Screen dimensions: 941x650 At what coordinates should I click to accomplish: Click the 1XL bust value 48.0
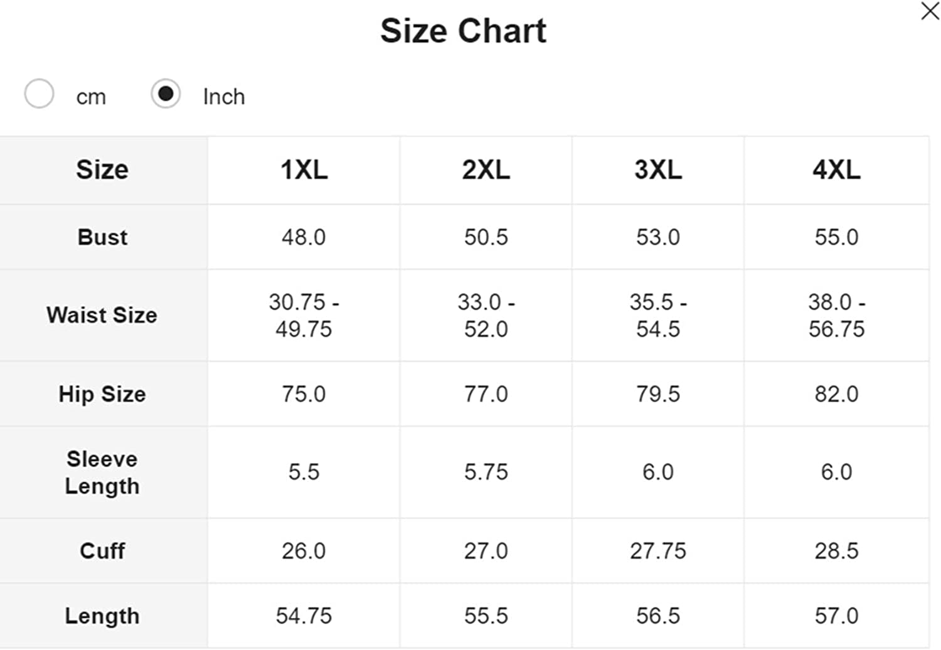pyautogui.click(x=304, y=237)
